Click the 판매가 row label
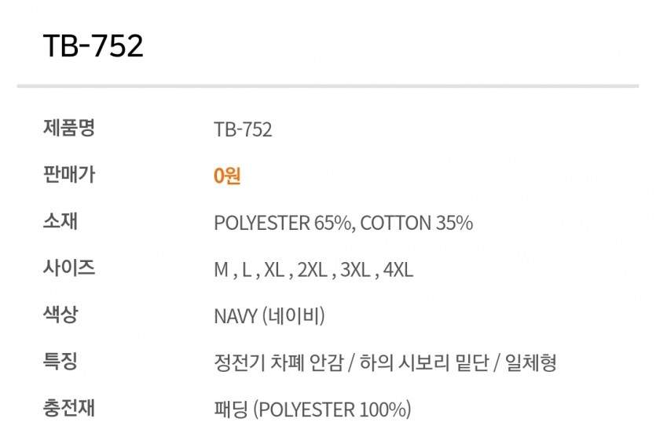Viewport: 656px width, 444px height. [x=68, y=175]
